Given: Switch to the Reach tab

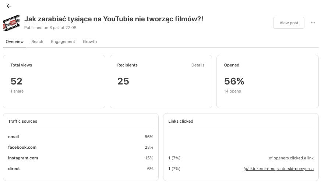Looking at the screenshot, I should 37,42.
